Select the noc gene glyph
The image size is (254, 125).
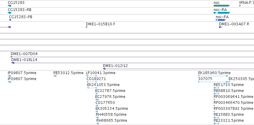click(222, 6)
